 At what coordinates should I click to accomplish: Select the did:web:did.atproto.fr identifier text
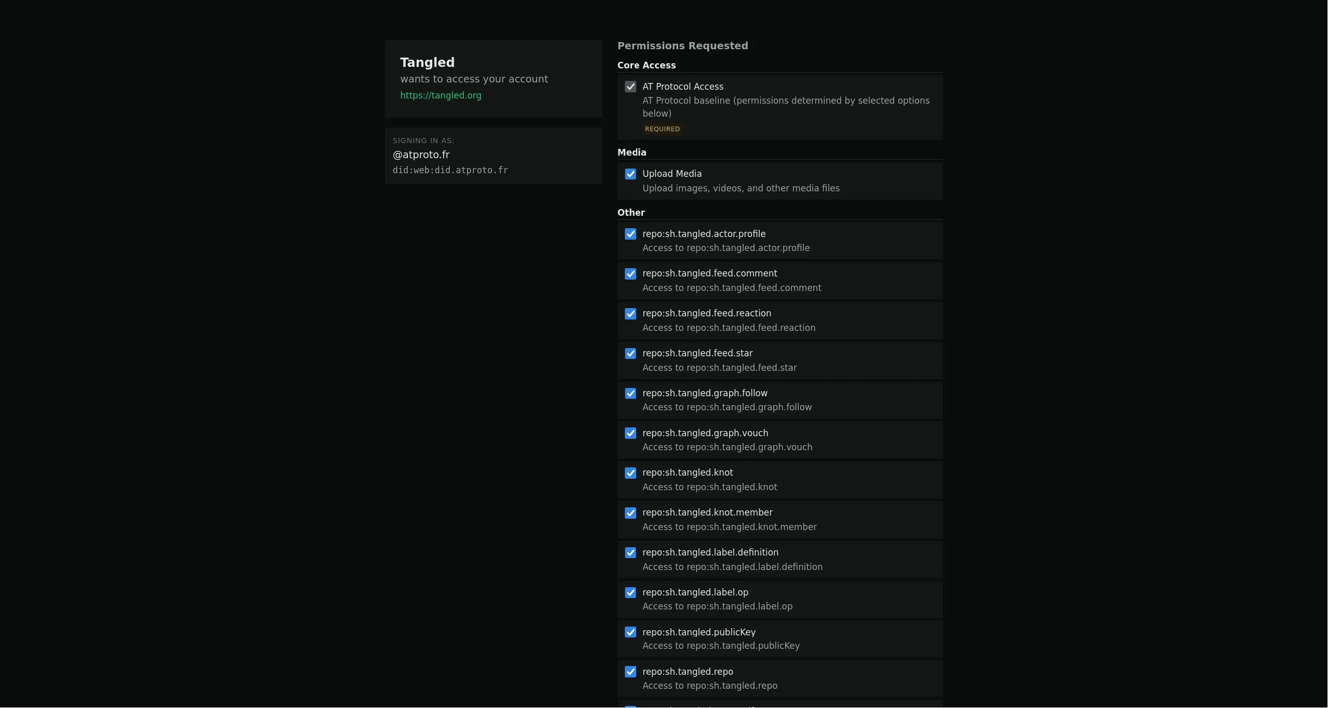450,170
